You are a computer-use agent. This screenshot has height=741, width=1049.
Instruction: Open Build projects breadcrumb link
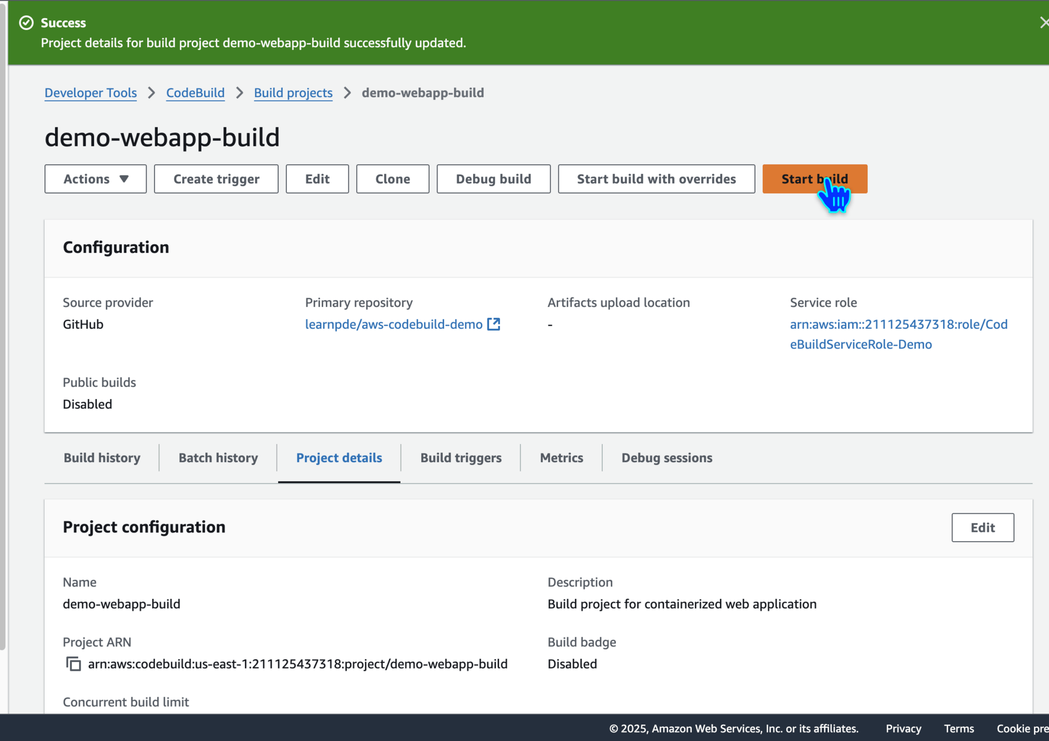point(293,93)
